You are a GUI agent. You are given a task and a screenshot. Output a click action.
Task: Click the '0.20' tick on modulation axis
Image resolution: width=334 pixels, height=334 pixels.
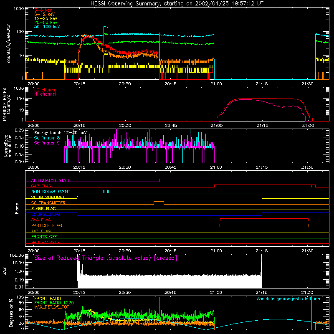coord(19,130)
